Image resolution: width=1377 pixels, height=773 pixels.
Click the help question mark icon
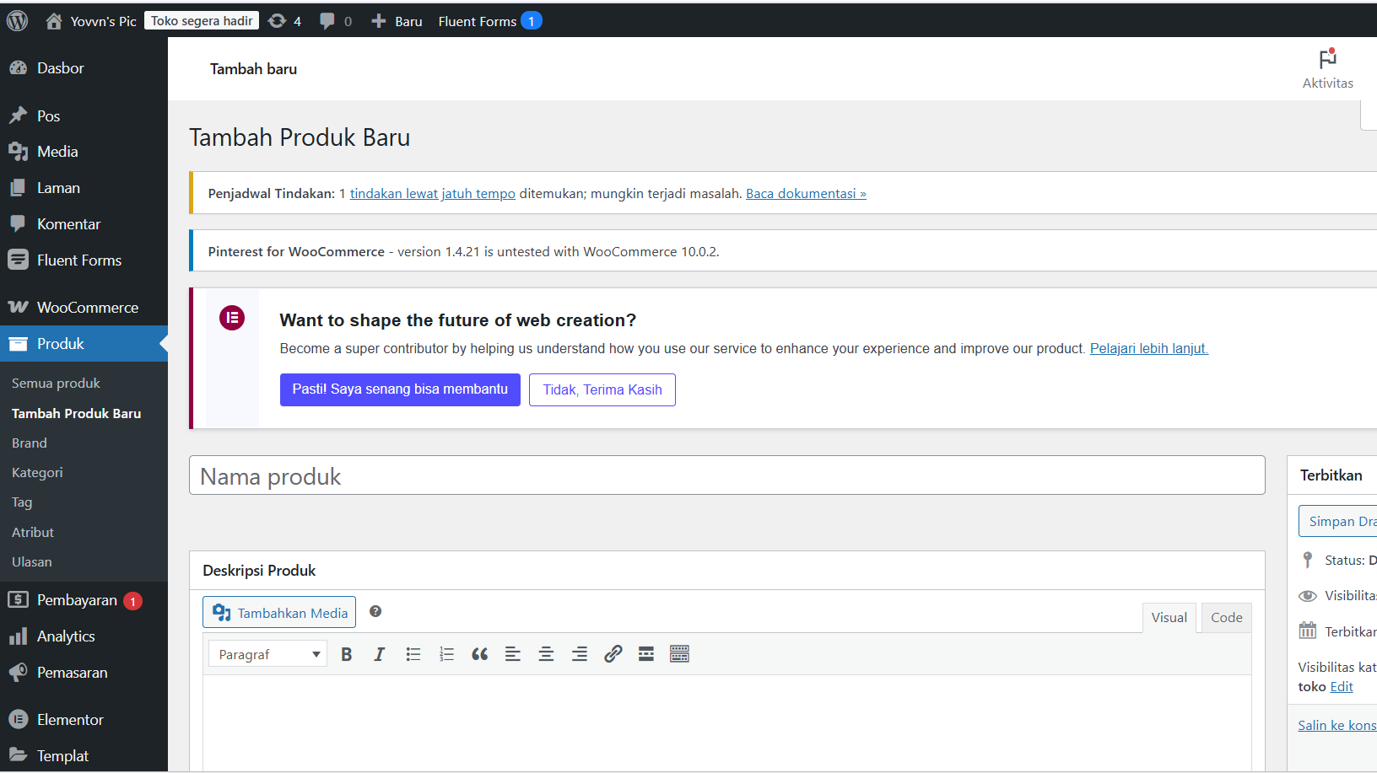coord(375,612)
